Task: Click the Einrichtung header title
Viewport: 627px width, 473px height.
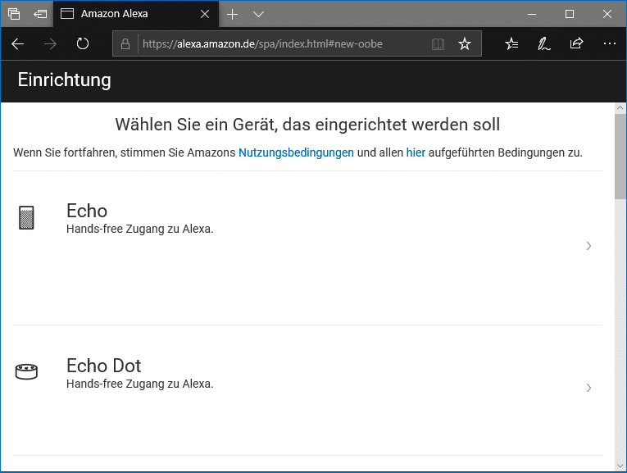Action: coord(65,80)
